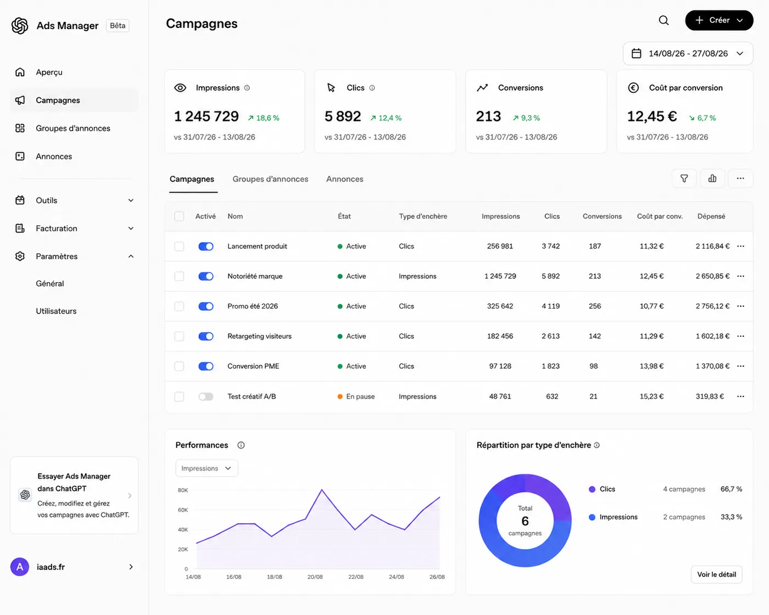Open row menu for Notoriété marque
The height and width of the screenshot is (615, 769).
[741, 276]
